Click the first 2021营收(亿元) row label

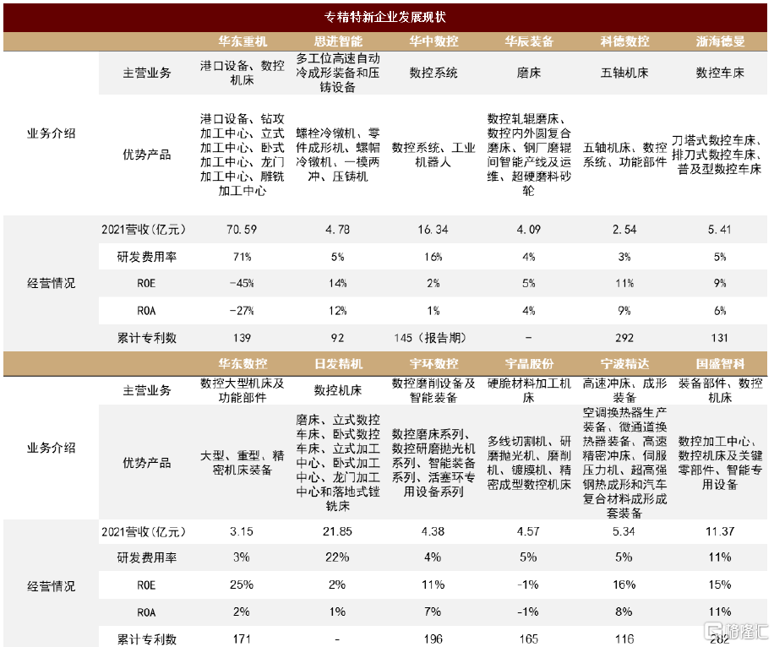pyautogui.click(x=144, y=230)
